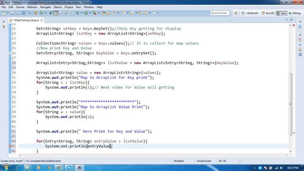Click the Run External Tools icon
Screen dimensions: 304x171
95,13
